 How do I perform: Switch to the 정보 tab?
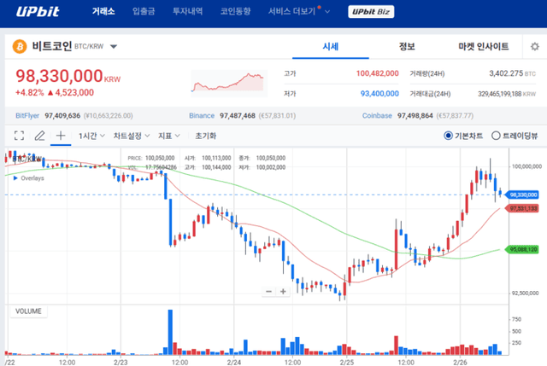407,46
